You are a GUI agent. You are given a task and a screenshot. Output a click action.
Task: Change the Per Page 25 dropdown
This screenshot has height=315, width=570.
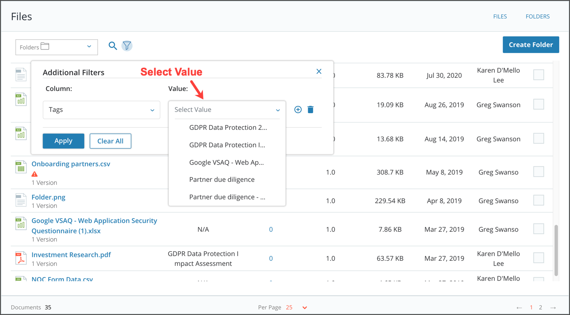(x=296, y=307)
